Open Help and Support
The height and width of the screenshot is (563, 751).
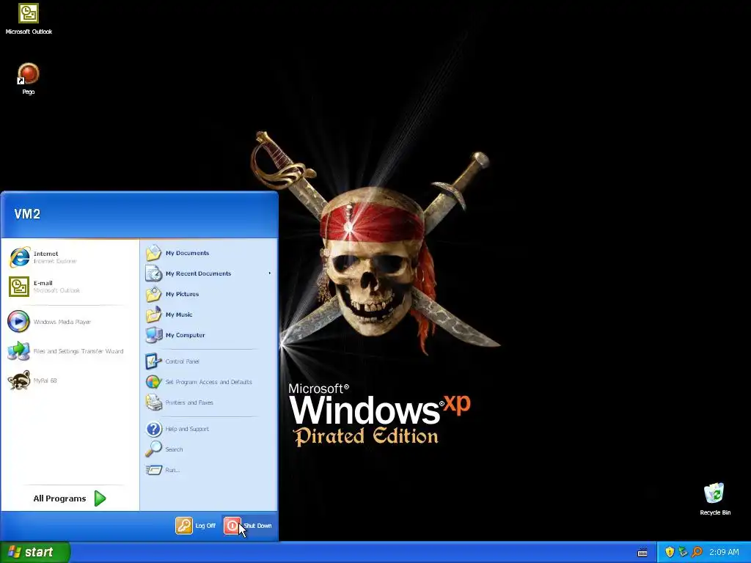tap(209, 429)
